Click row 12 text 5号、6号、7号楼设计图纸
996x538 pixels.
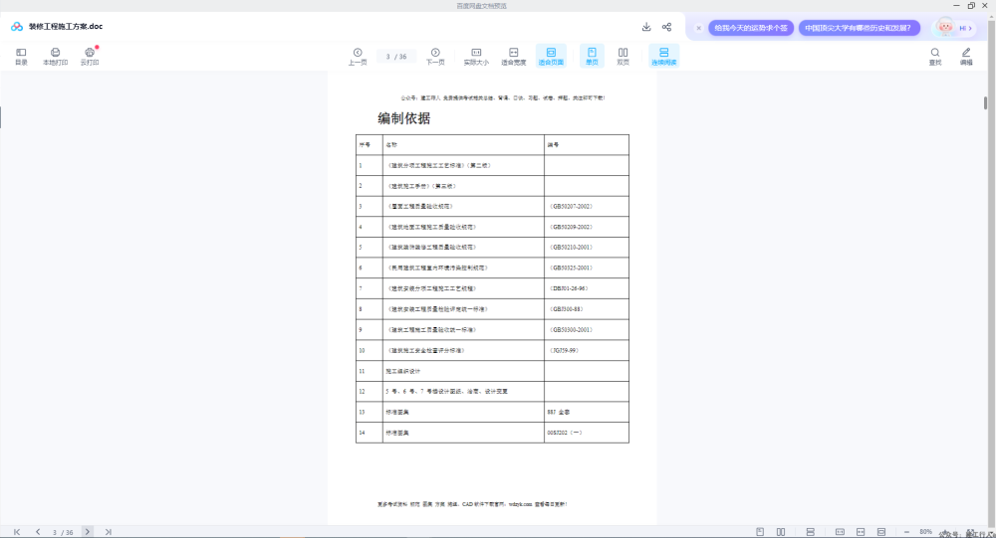tap(446, 392)
